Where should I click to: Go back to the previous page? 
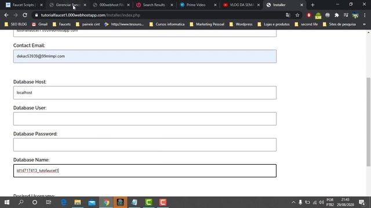pos(6,15)
